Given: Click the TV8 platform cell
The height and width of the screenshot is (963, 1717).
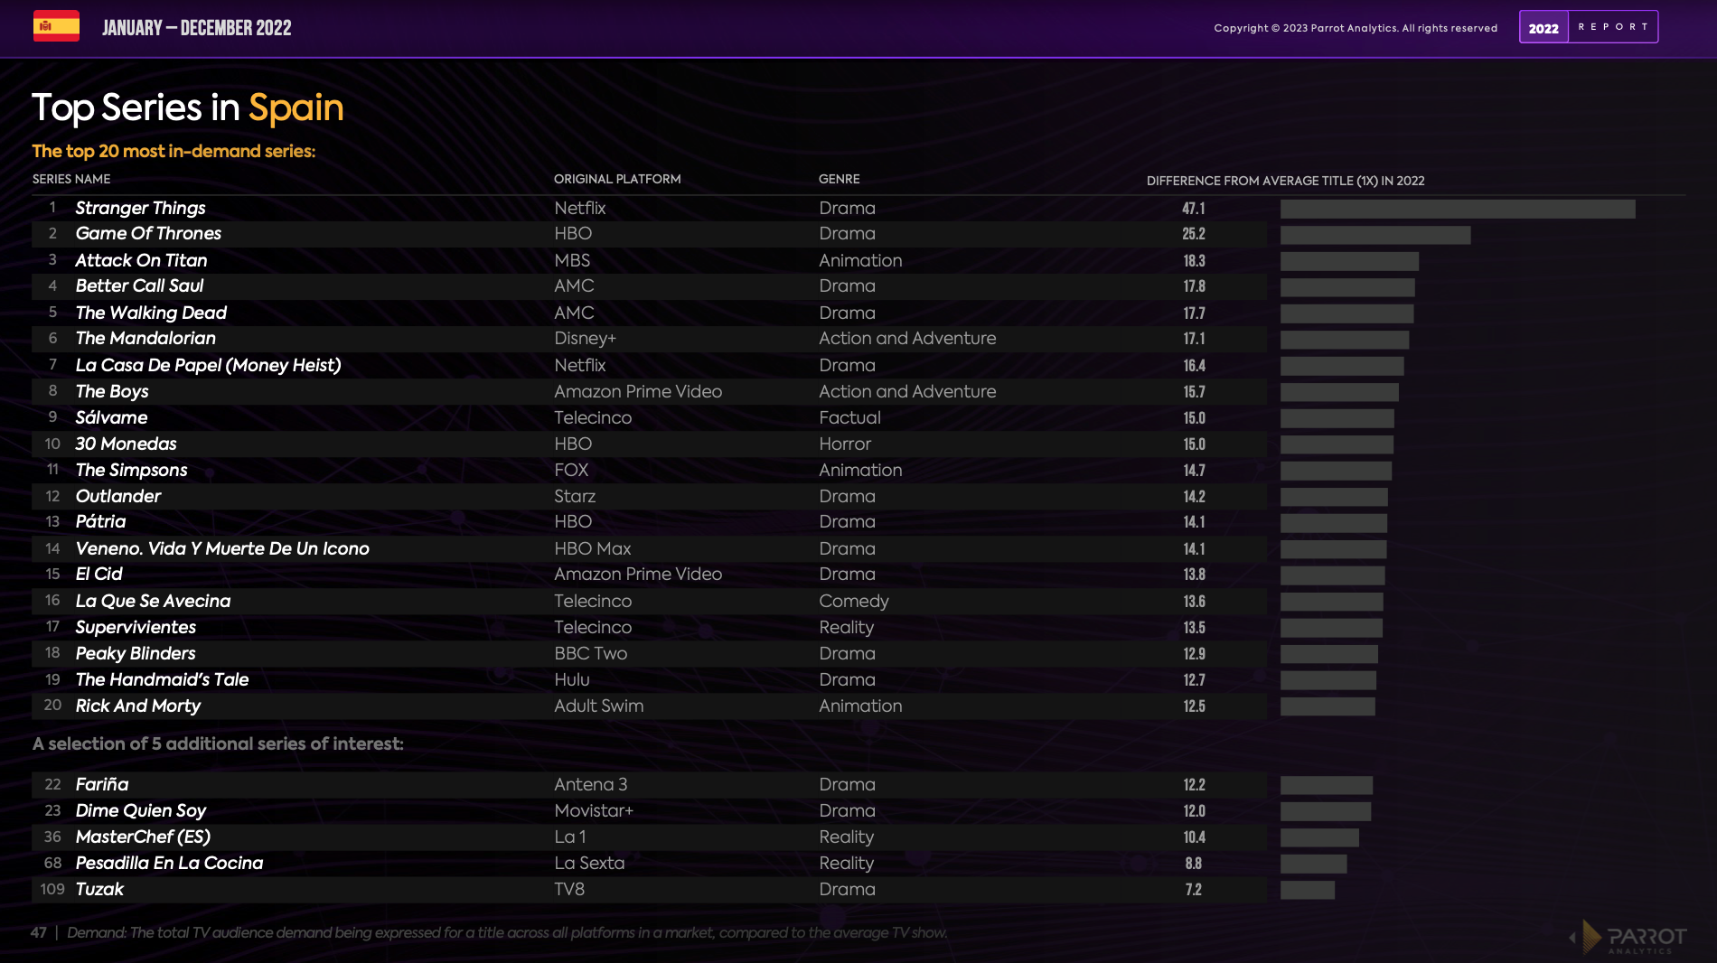Looking at the screenshot, I should tap(569, 889).
